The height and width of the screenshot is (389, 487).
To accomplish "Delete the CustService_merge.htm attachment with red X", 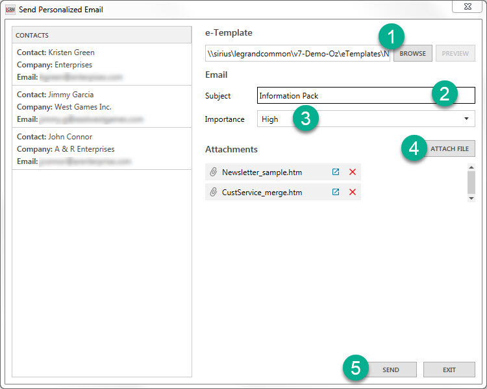I will 353,193.
